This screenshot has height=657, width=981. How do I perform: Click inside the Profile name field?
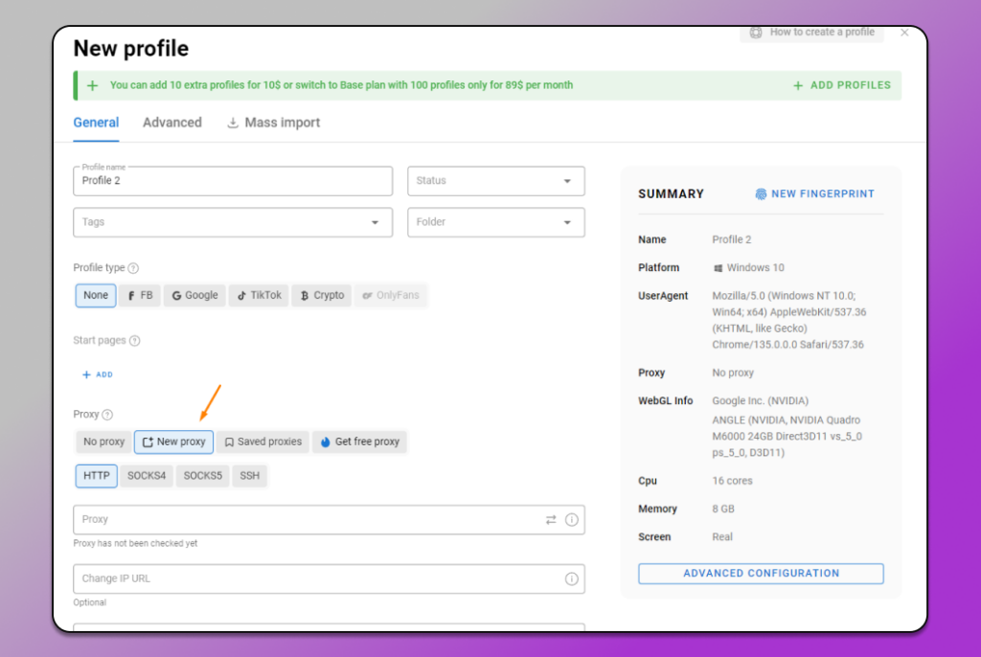(x=233, y=180)
